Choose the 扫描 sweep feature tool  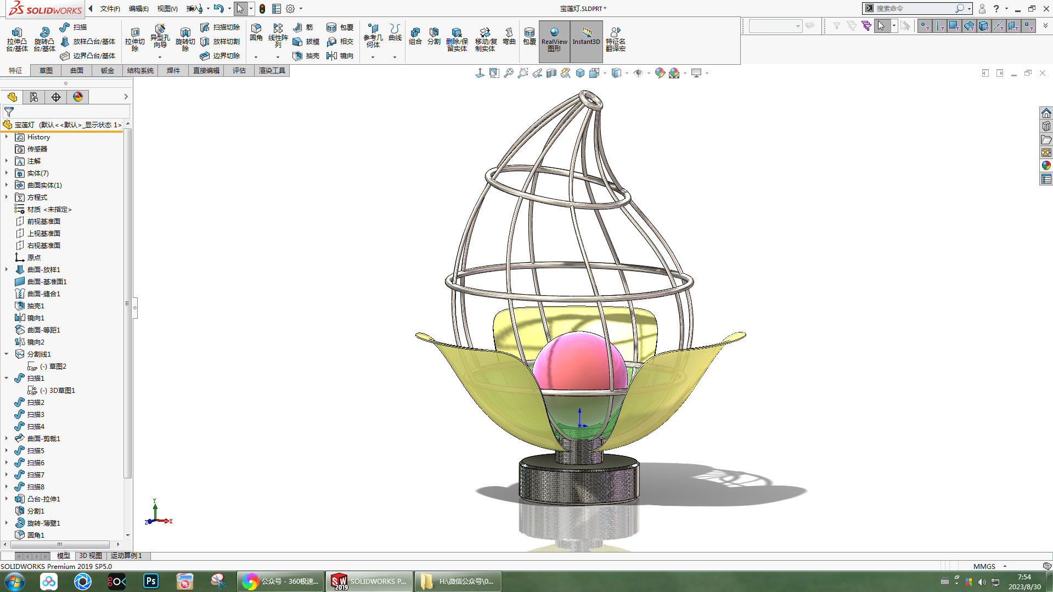click(74, 27)
